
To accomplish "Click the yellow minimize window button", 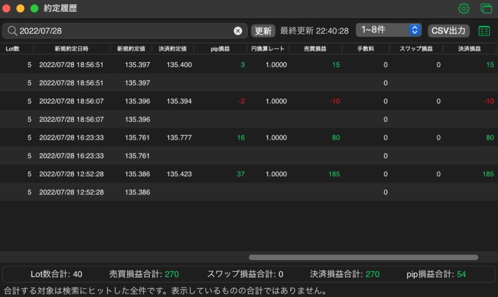I will [20, 9].
